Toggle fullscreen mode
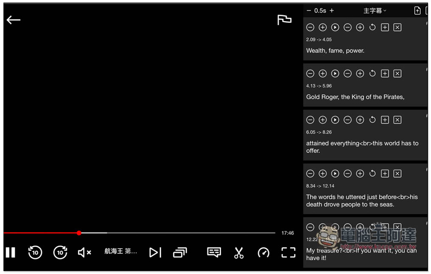 pos(288,252)
